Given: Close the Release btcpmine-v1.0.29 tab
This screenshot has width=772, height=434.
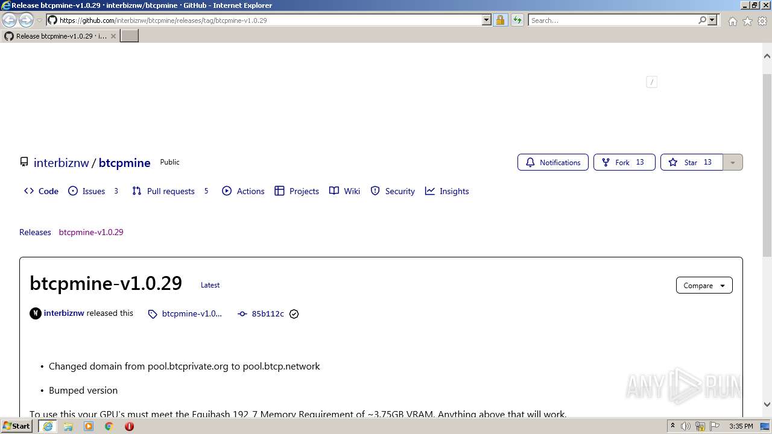Looking at the screenshot, I should tap(113, 36).
